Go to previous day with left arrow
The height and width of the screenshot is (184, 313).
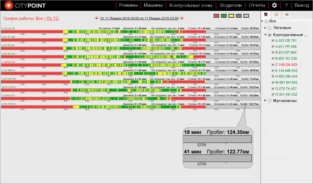point(97,18)
